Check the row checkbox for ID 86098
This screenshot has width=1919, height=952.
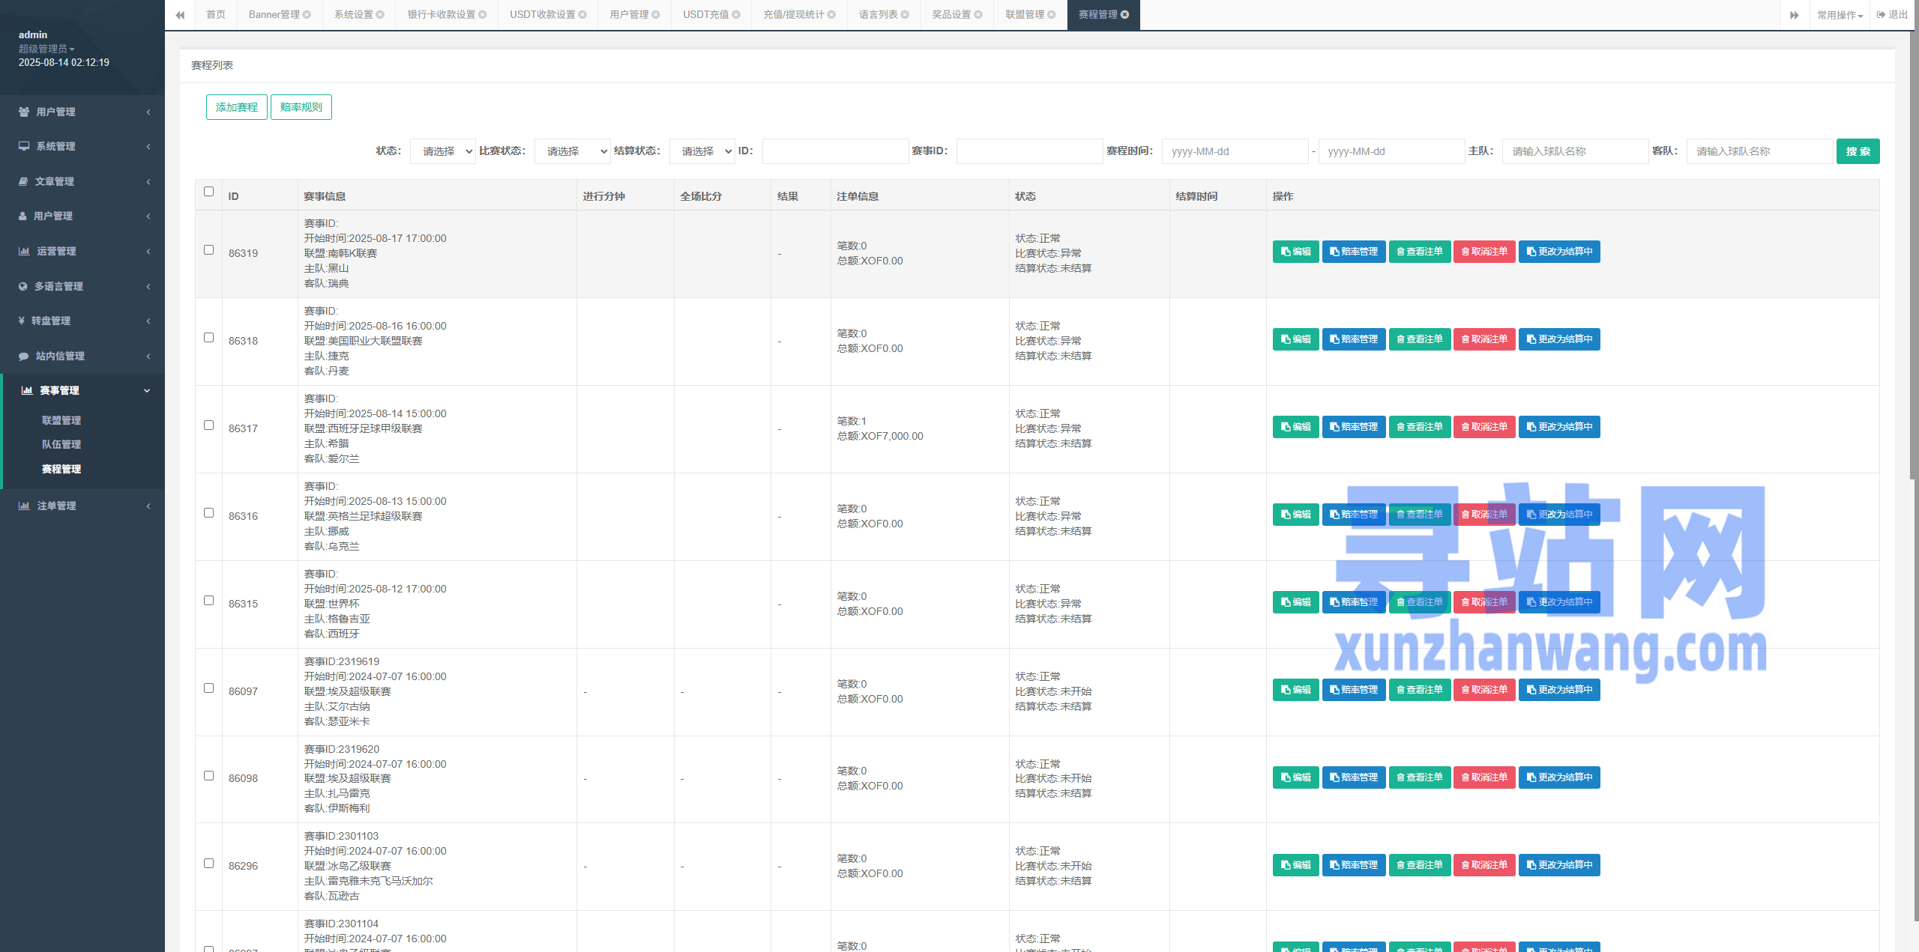[209, 776]
